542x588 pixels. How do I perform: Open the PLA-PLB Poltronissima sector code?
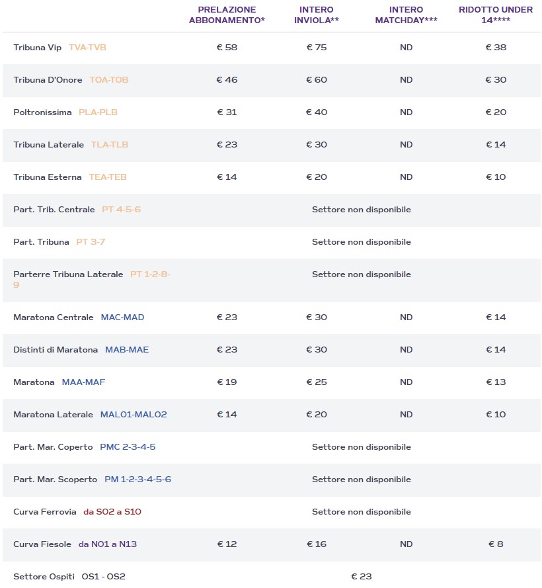pos(98,112)
